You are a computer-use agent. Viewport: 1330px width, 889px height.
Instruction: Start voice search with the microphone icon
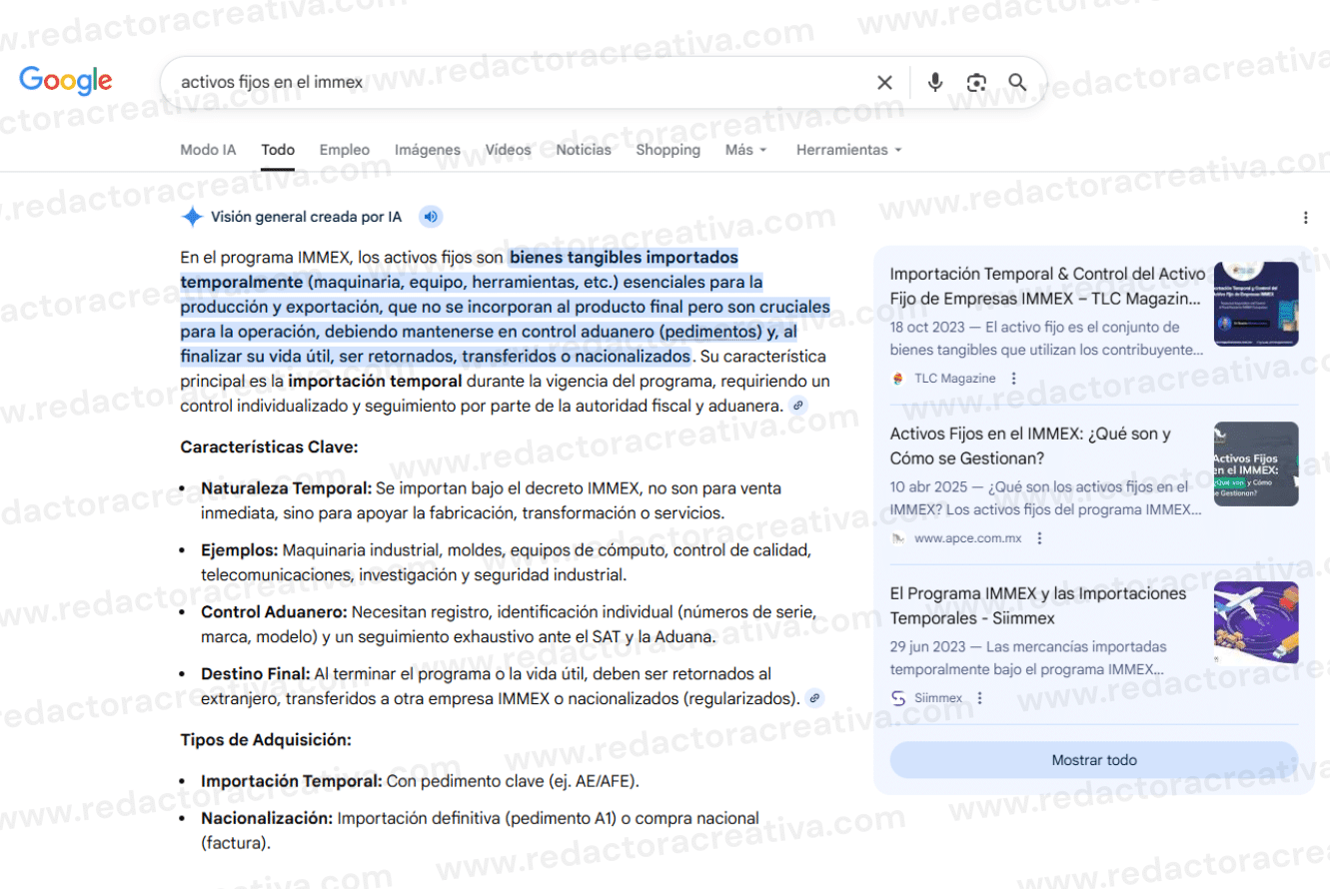click(x=935, y=83)
